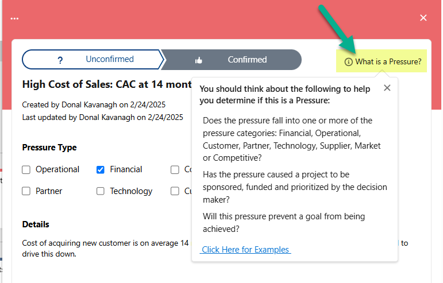Open 'Click Here for Examples' link
This screenshot has width=443, height=283.
(245, 250)
